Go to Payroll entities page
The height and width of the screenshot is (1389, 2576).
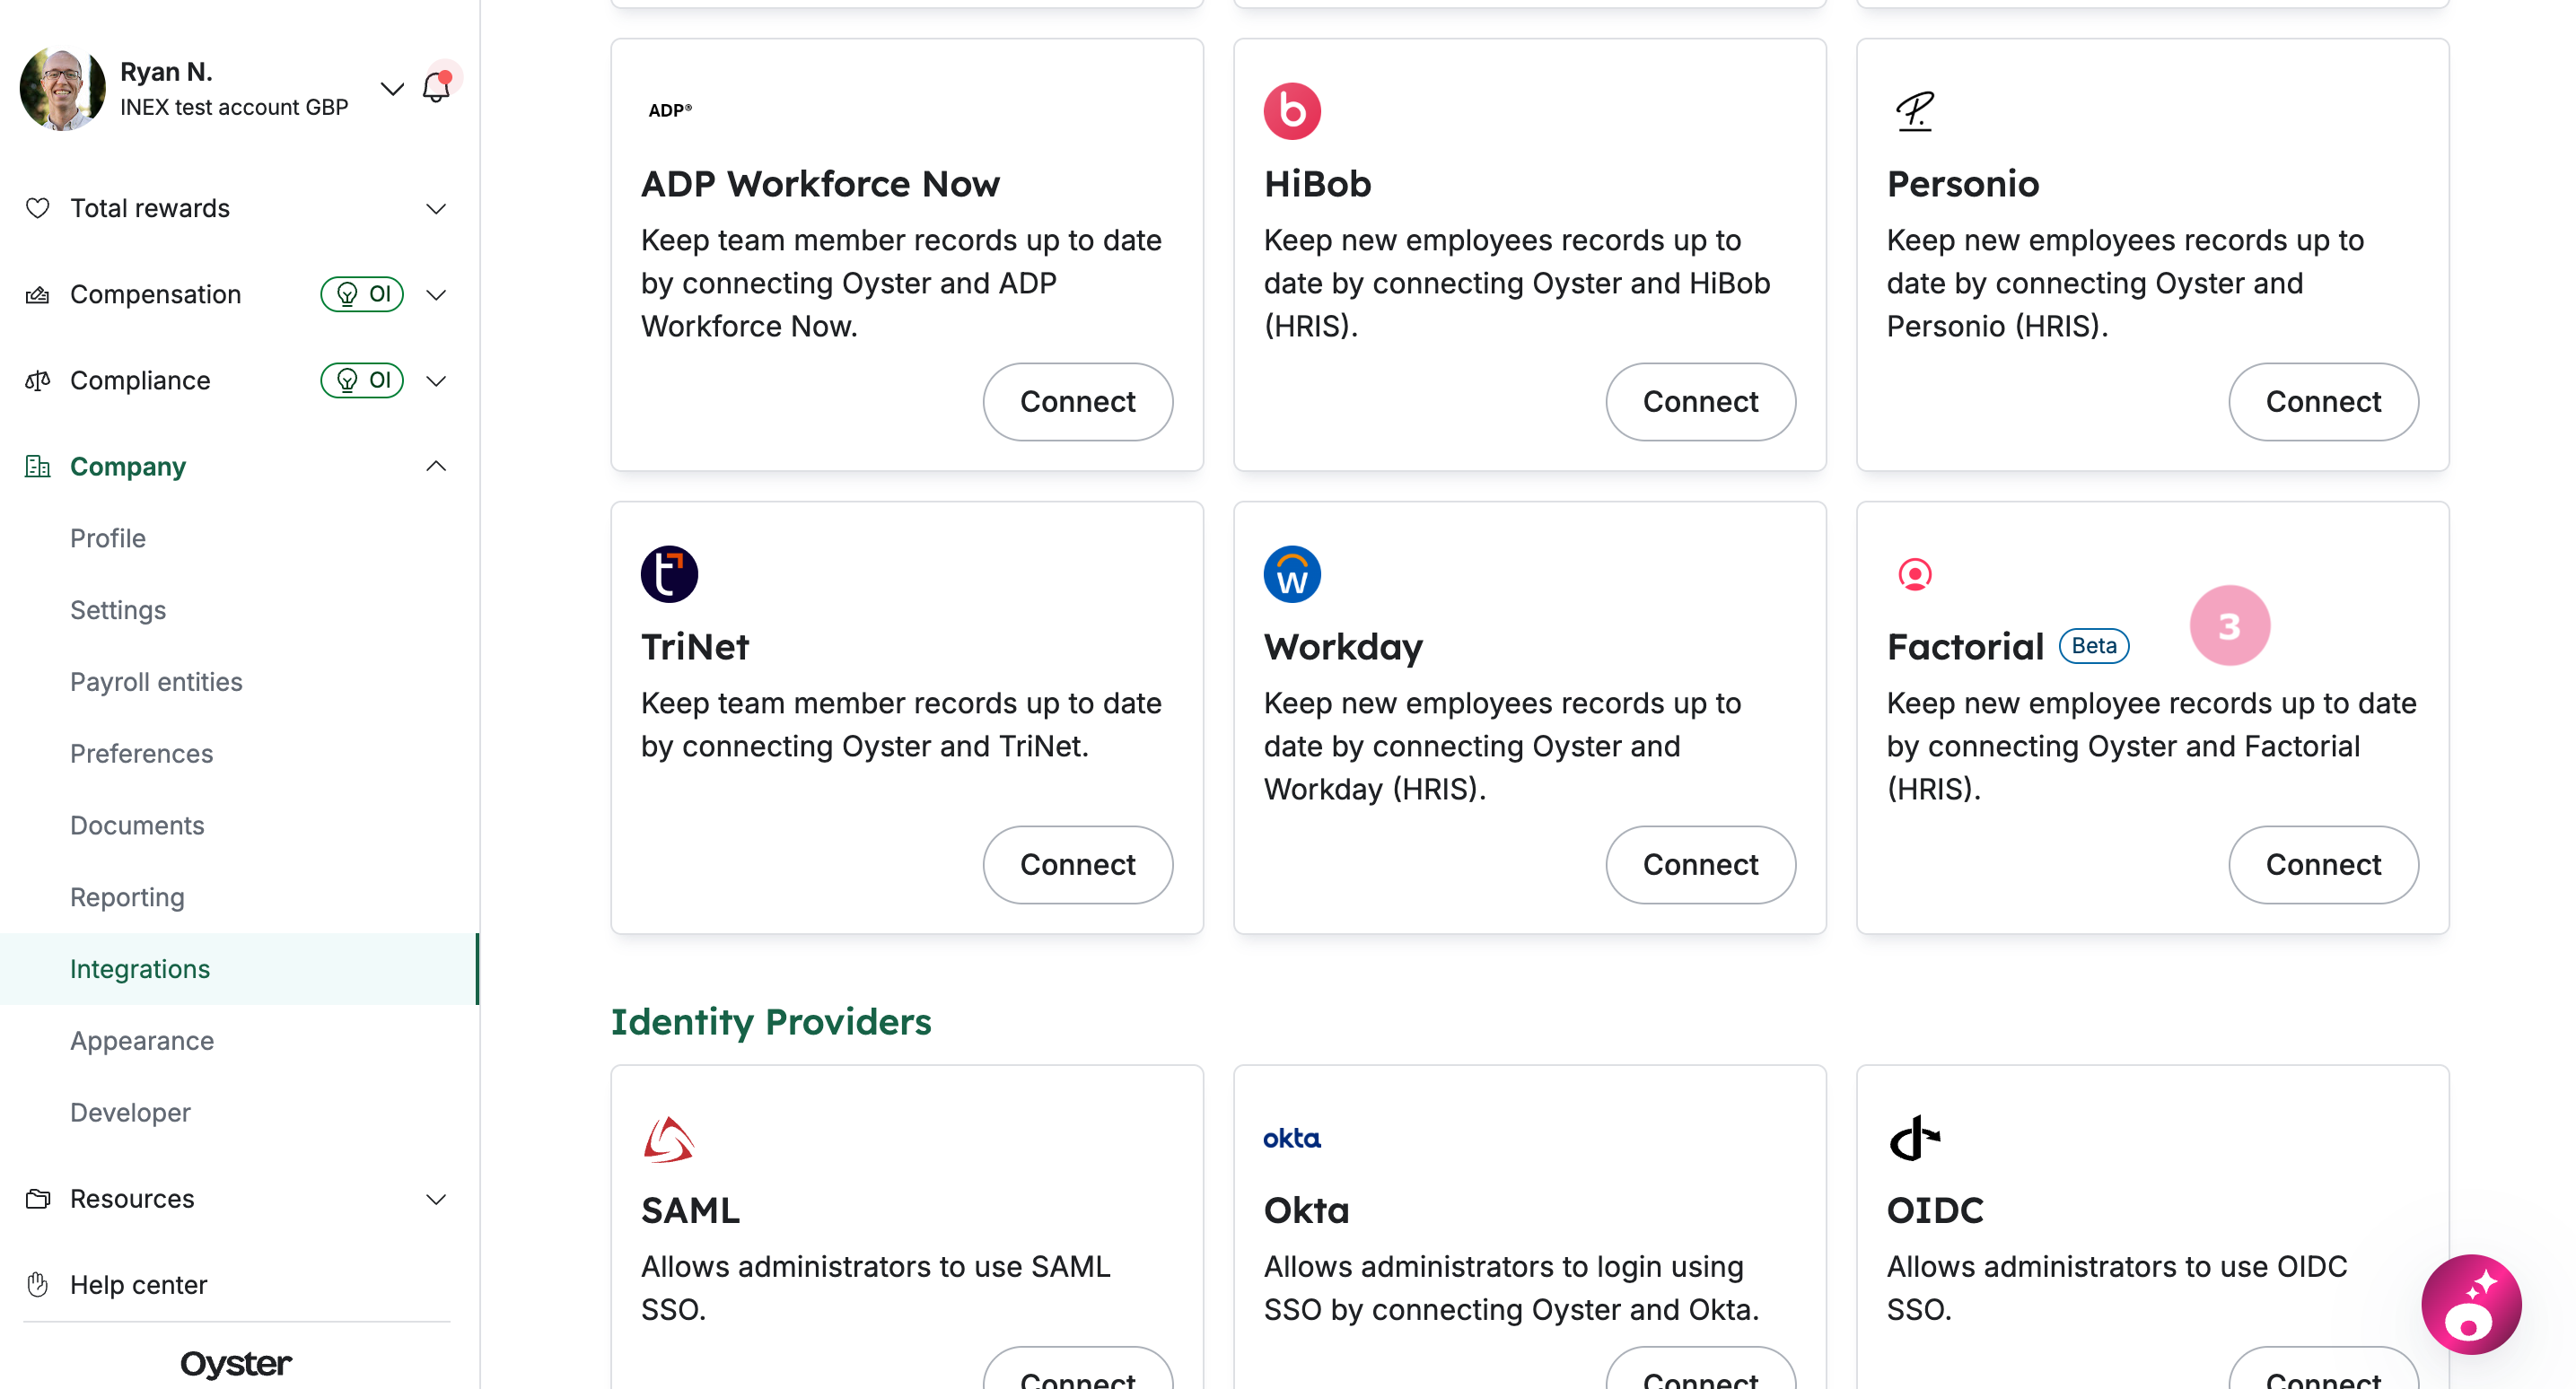click(x=156, y=681)
